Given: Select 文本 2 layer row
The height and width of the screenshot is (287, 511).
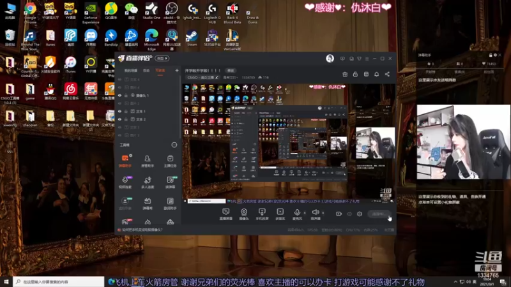Looking at the screenshot, I should tap(148, 119).
